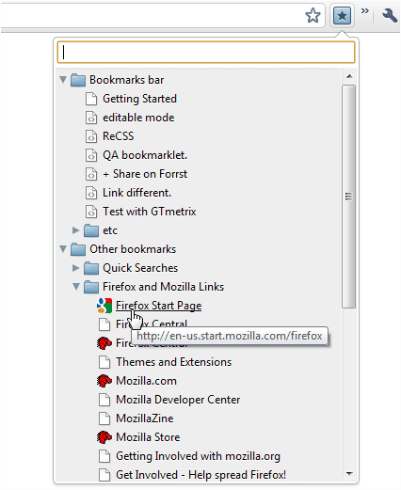Click the Mozilla Store dinosaur icon
401x490 pixels.
pos(104,437)
